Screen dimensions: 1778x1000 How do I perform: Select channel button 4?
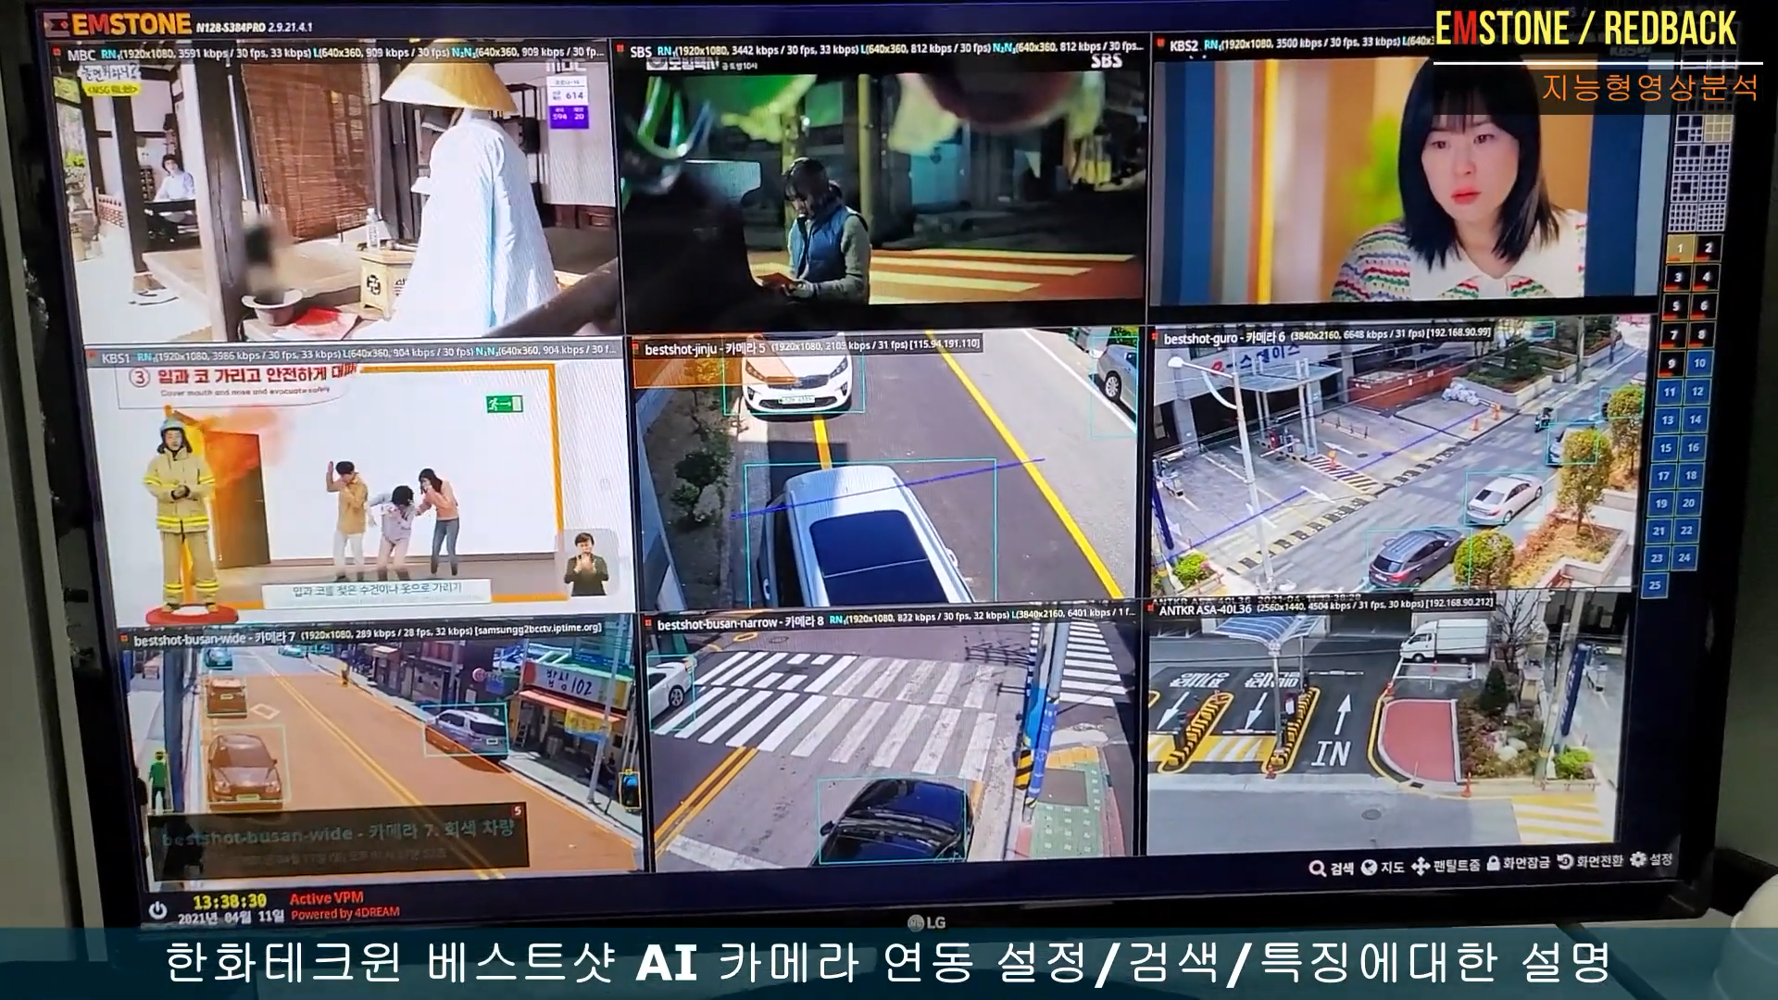coord(1707,277)
